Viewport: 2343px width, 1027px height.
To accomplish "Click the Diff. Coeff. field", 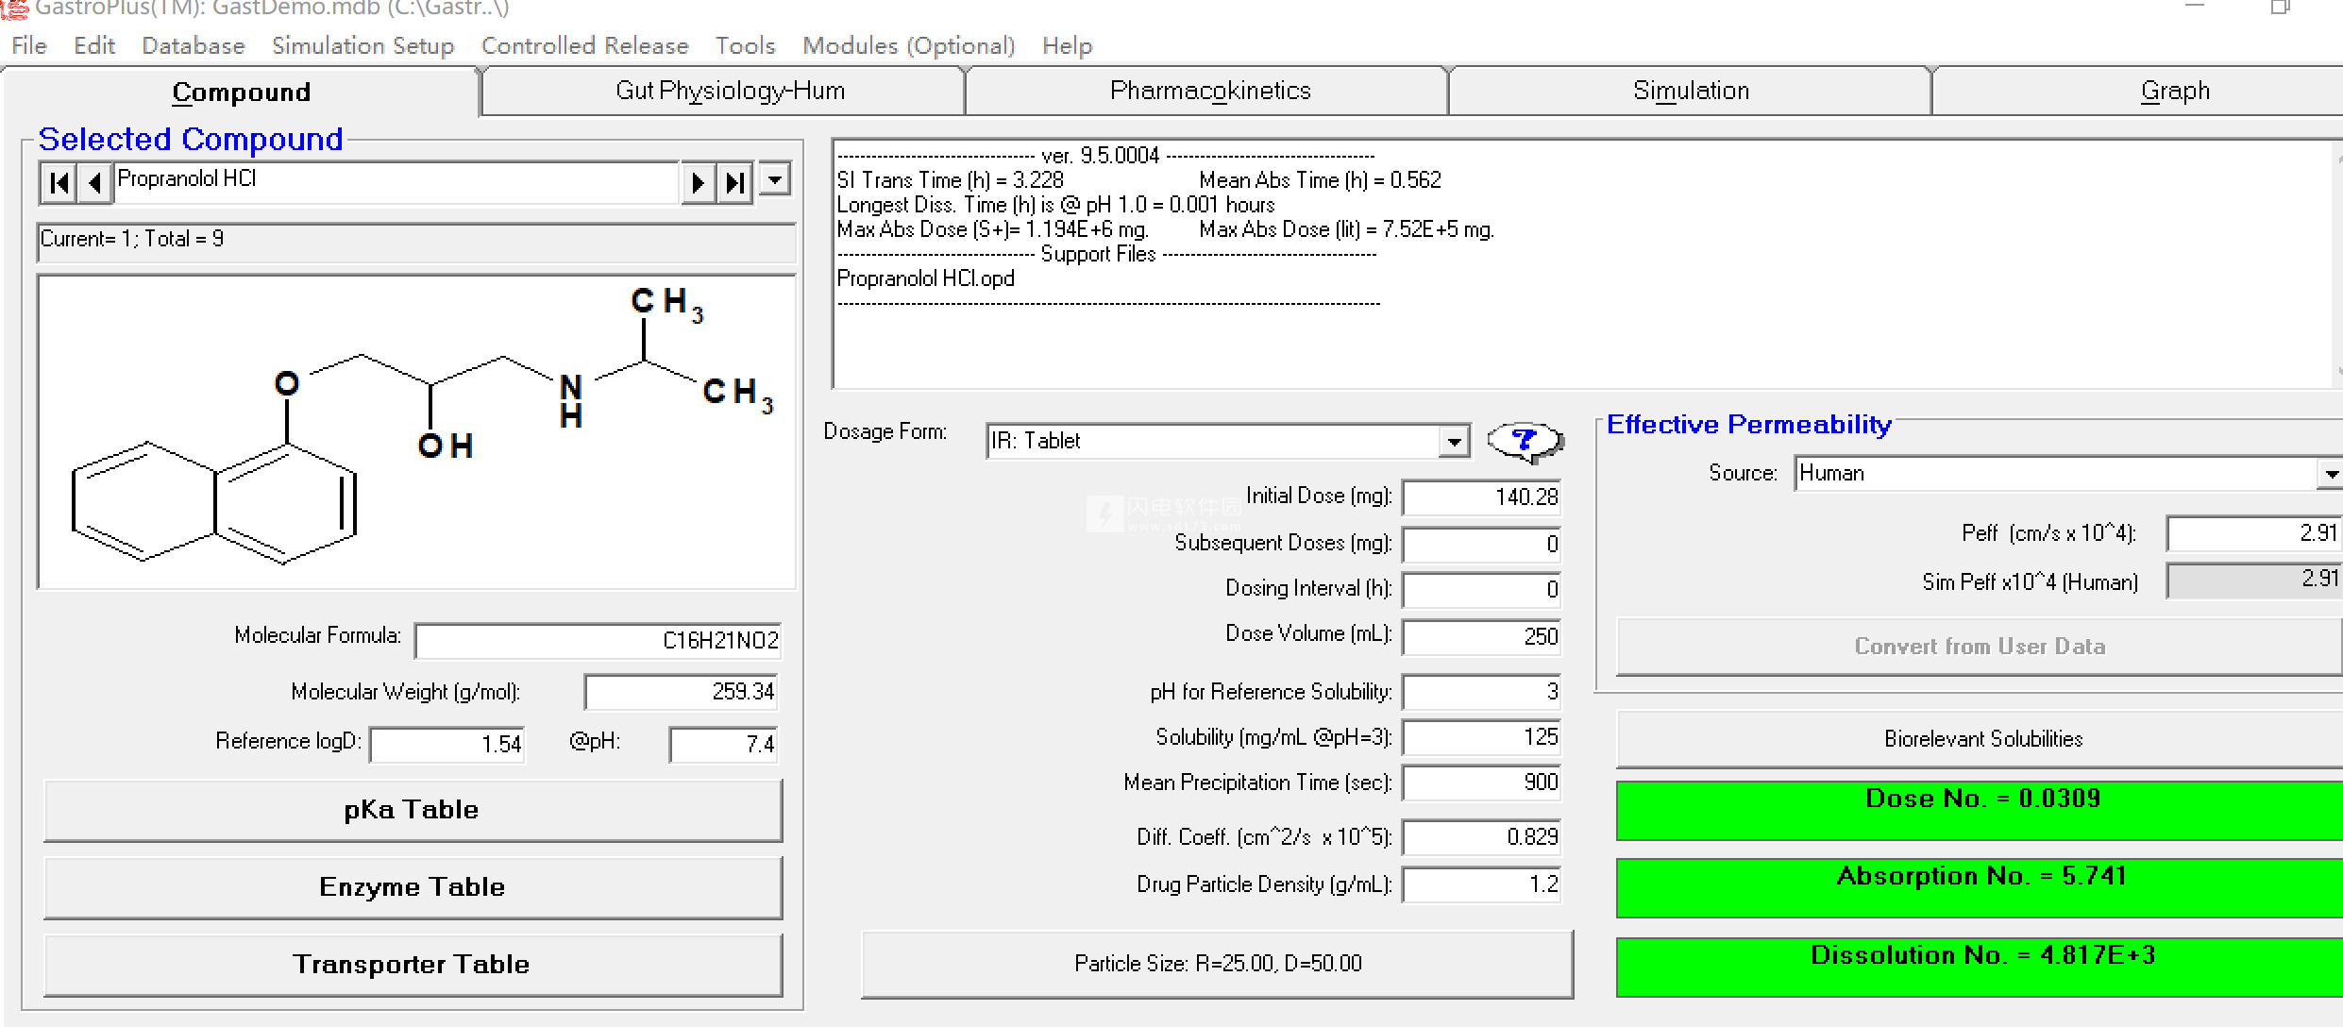I will pyautogui.click(x=1482, y=837).
